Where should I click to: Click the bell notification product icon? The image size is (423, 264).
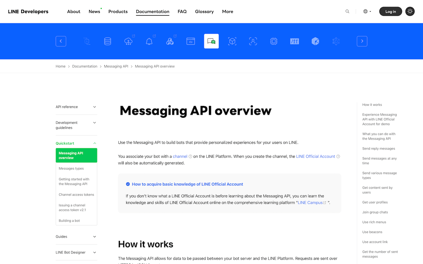click(x=149, y=41)
